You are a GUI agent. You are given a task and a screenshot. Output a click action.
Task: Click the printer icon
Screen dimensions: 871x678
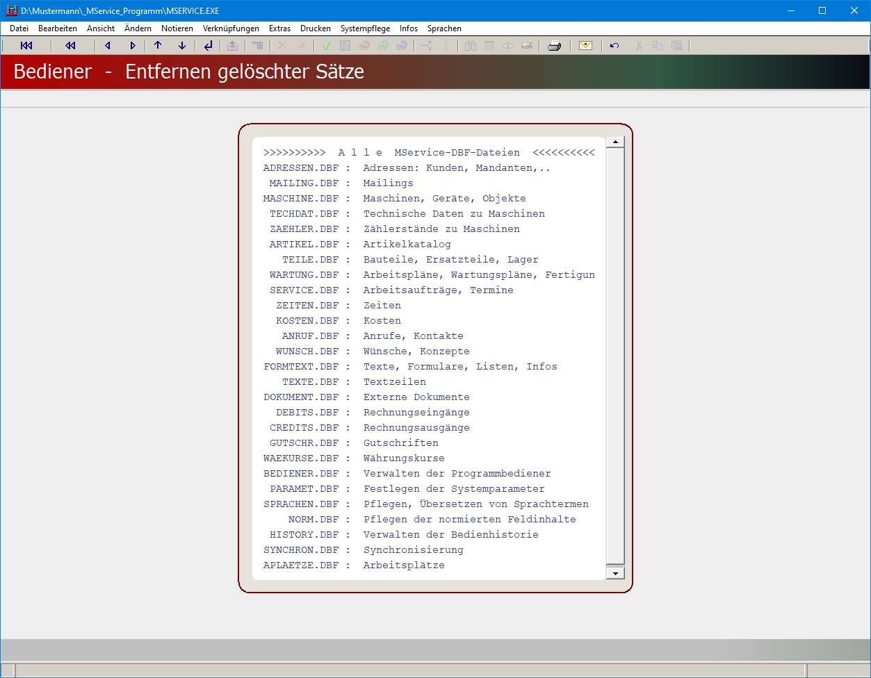click(x=554, y=46)
